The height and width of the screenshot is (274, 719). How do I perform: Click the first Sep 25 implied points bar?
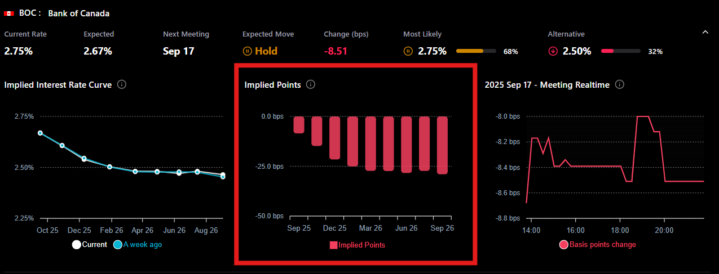coord(299,124)
